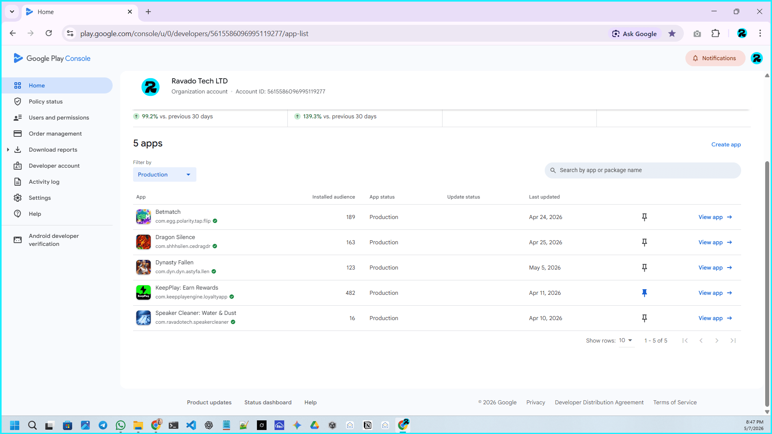Open Developer Distribution Agreement link
Viewport: 772px width, 434px height.
click(x=599, y=402)
